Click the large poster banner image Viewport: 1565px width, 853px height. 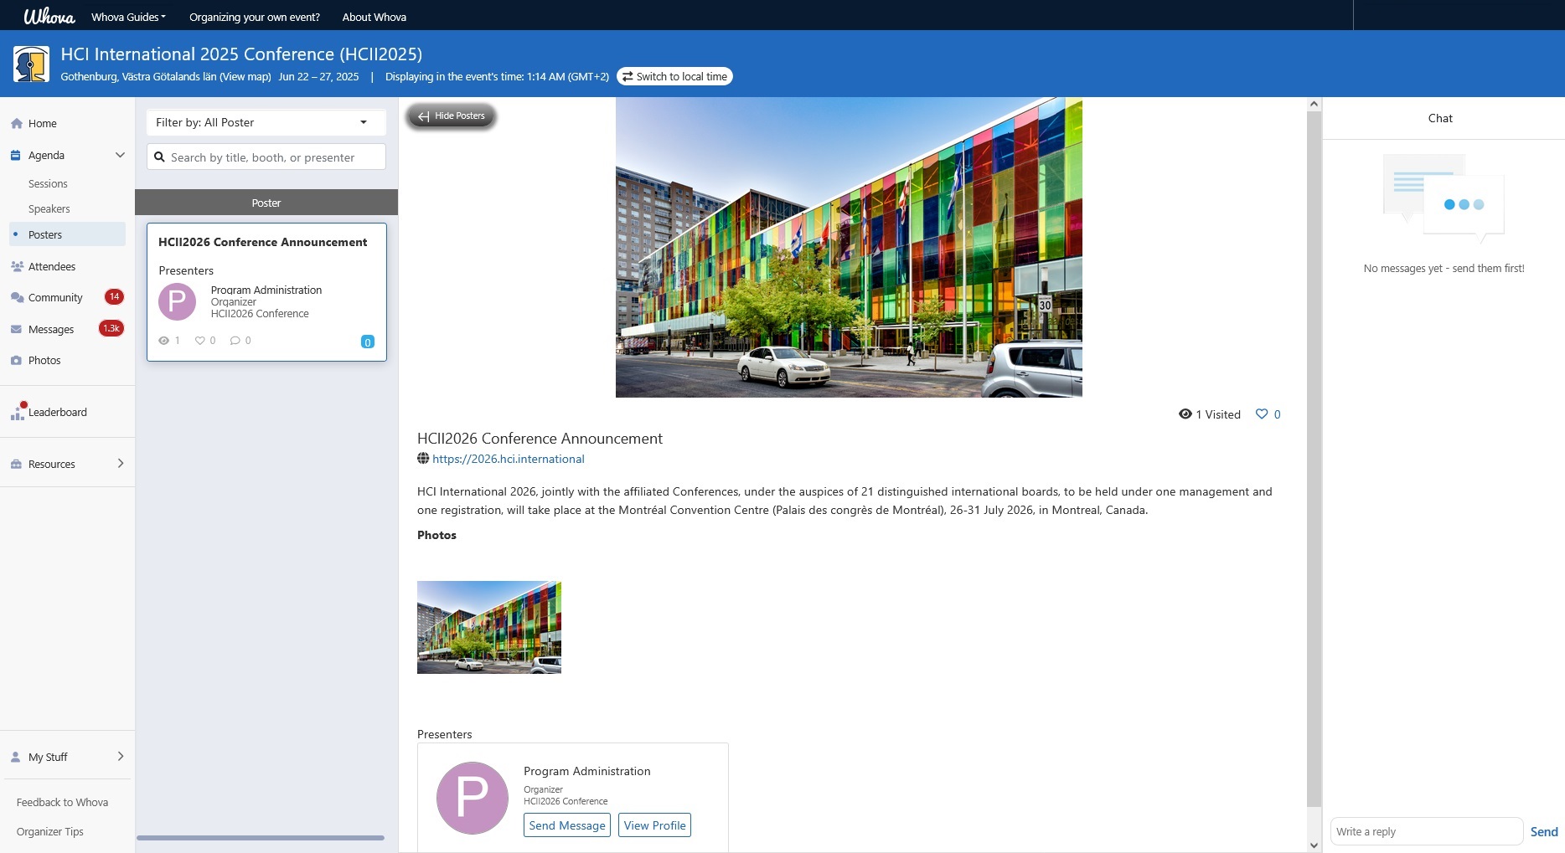tap(849, 247)
